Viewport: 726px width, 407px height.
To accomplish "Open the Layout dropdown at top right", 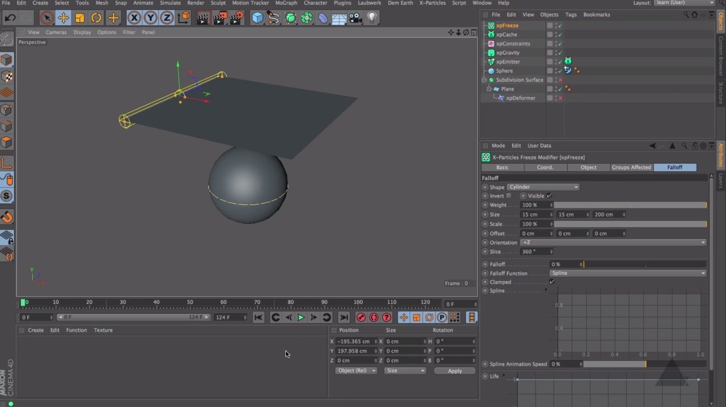I will [x=685, y=3].
